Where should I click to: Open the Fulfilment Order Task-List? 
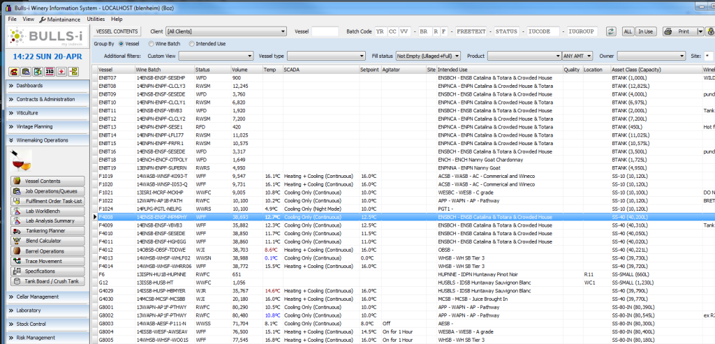click(x=47, y=201)
